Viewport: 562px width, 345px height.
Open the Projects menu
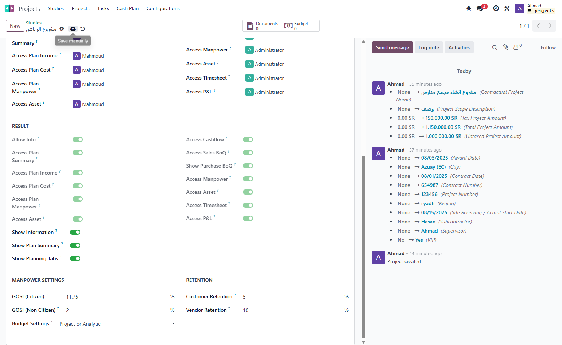81,8
